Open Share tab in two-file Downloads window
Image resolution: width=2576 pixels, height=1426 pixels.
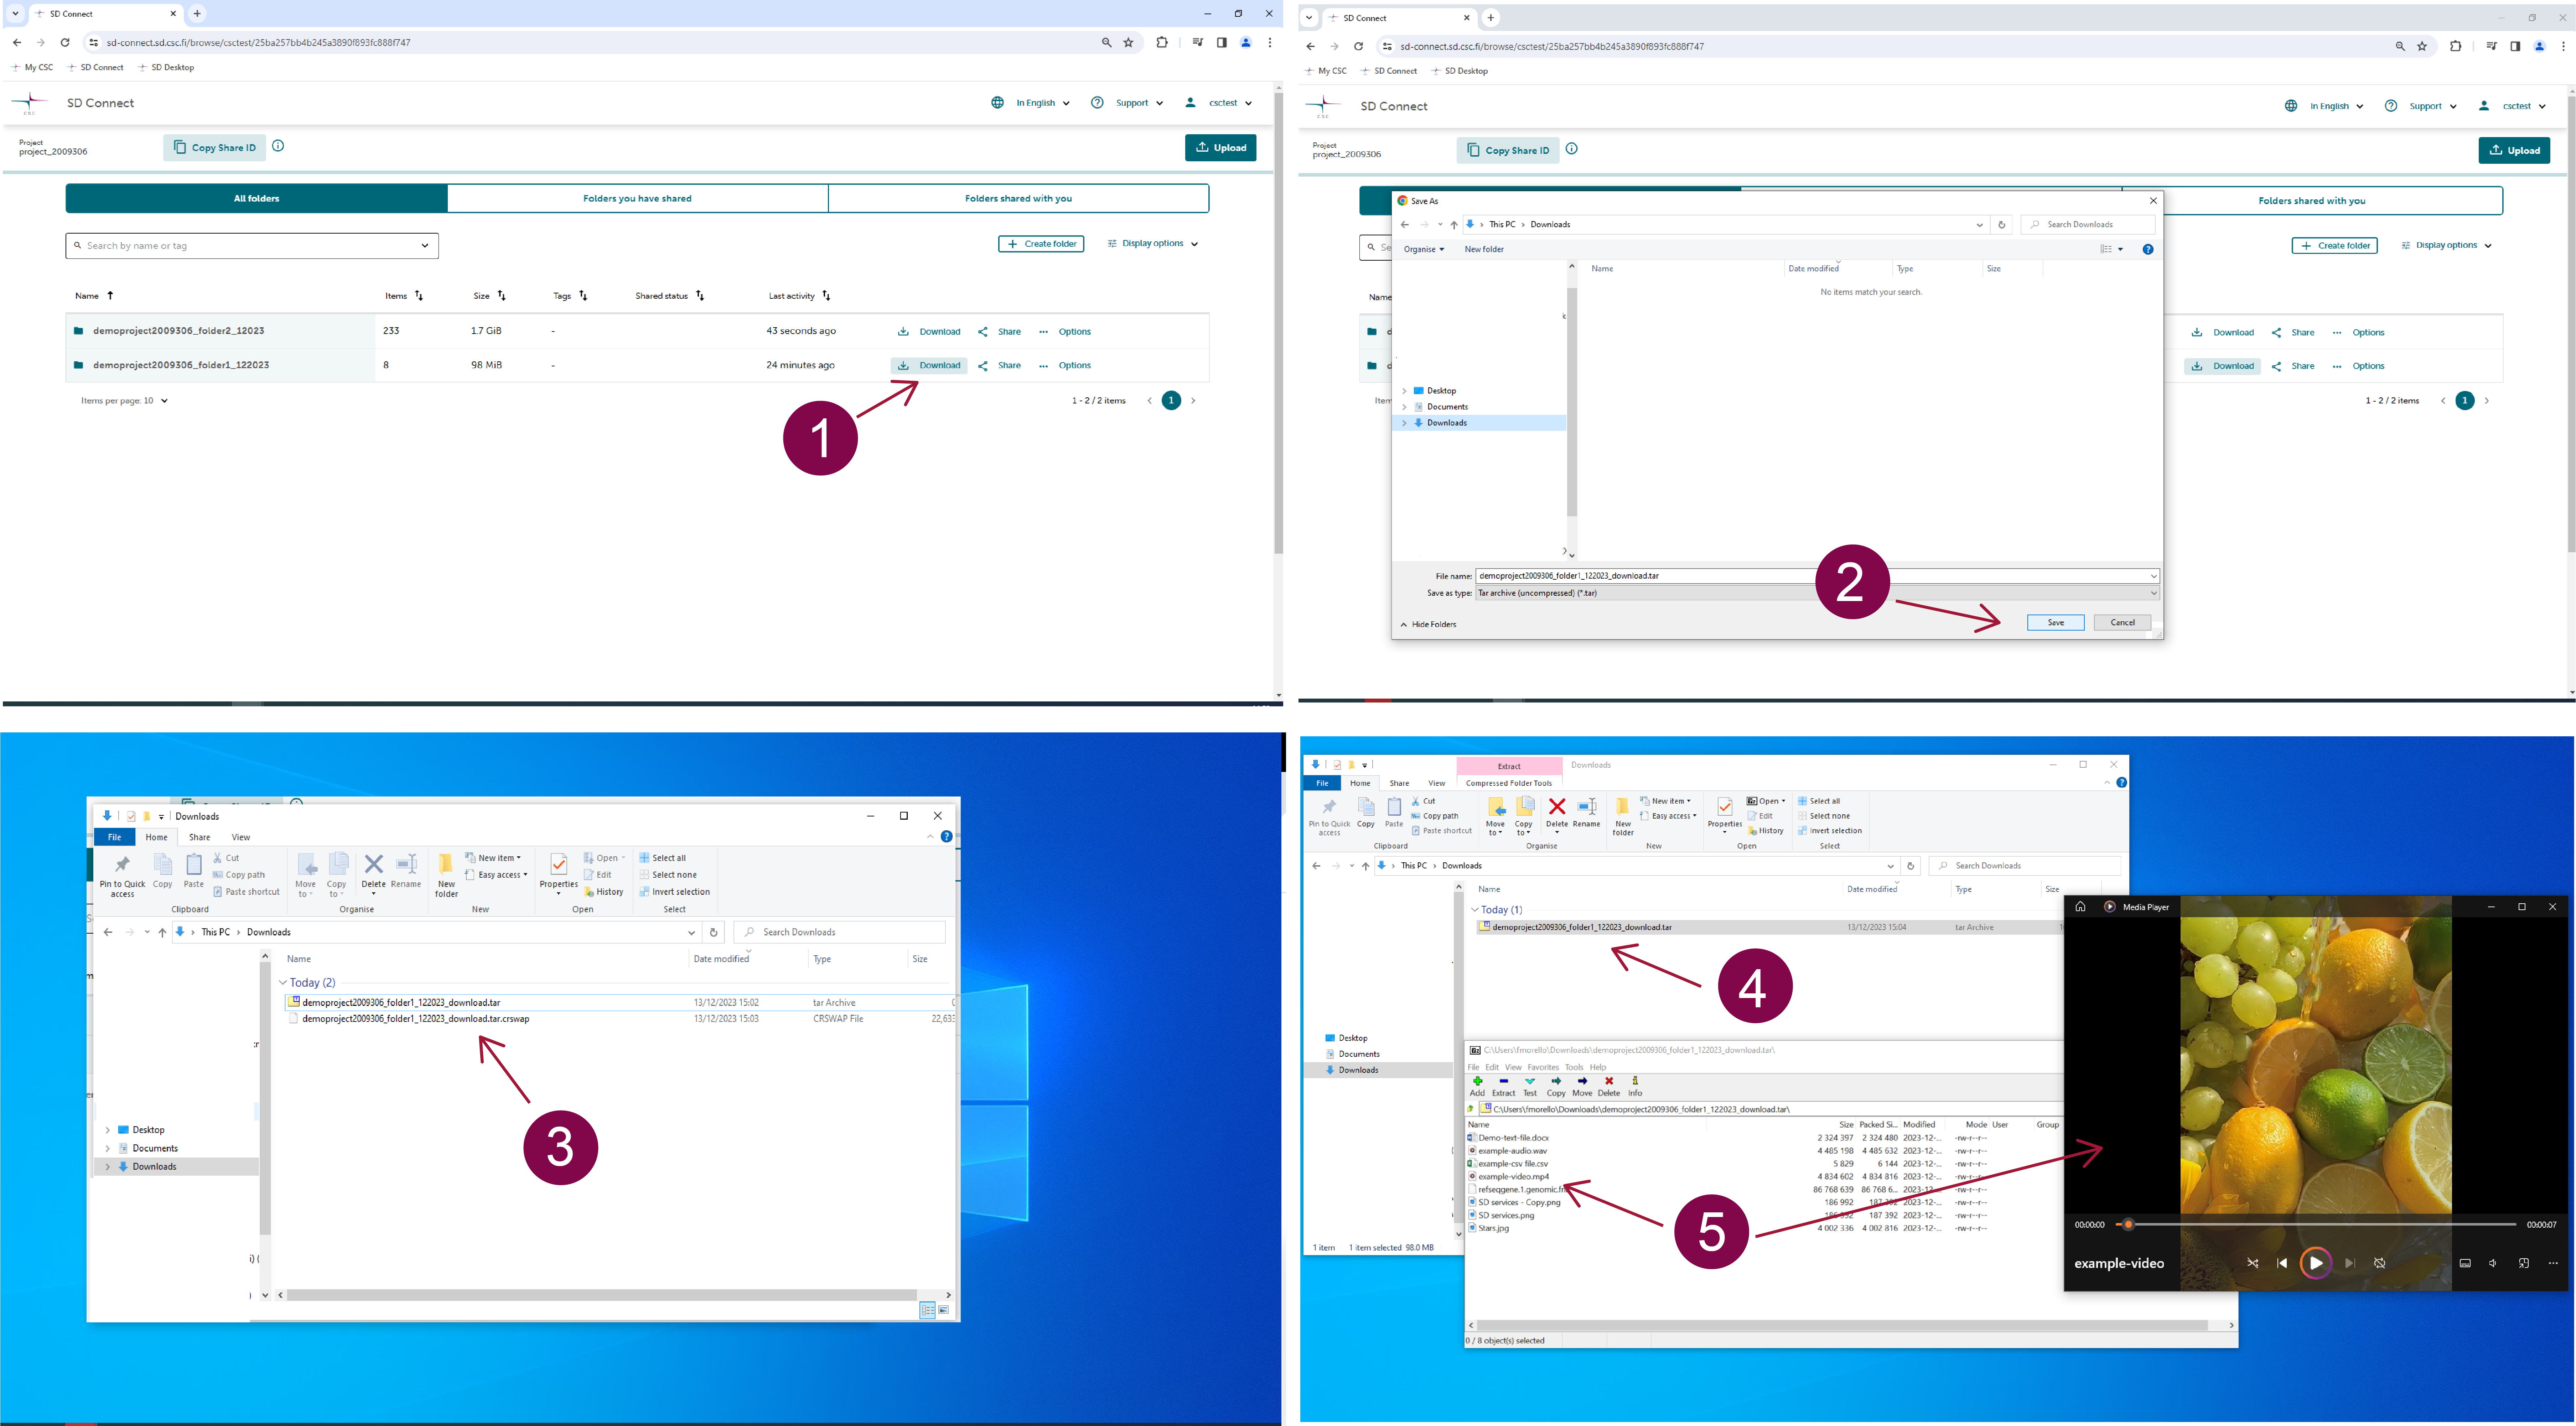click(200, 837)
